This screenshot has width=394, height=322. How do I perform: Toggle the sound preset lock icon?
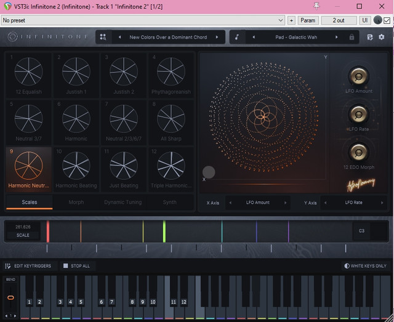[352, 37]
